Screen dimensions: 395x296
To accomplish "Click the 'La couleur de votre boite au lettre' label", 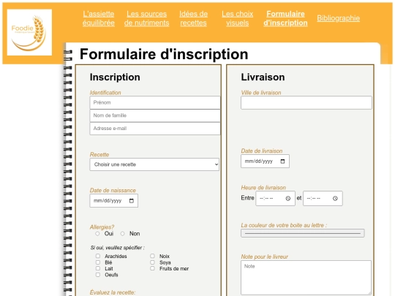I will coord(284,225).
